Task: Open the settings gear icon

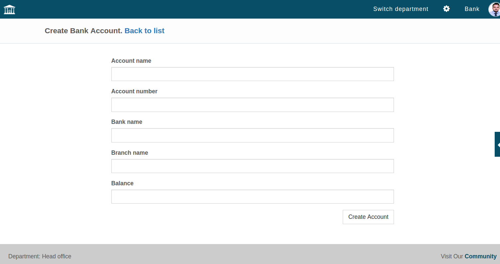Action: (446, 9)
